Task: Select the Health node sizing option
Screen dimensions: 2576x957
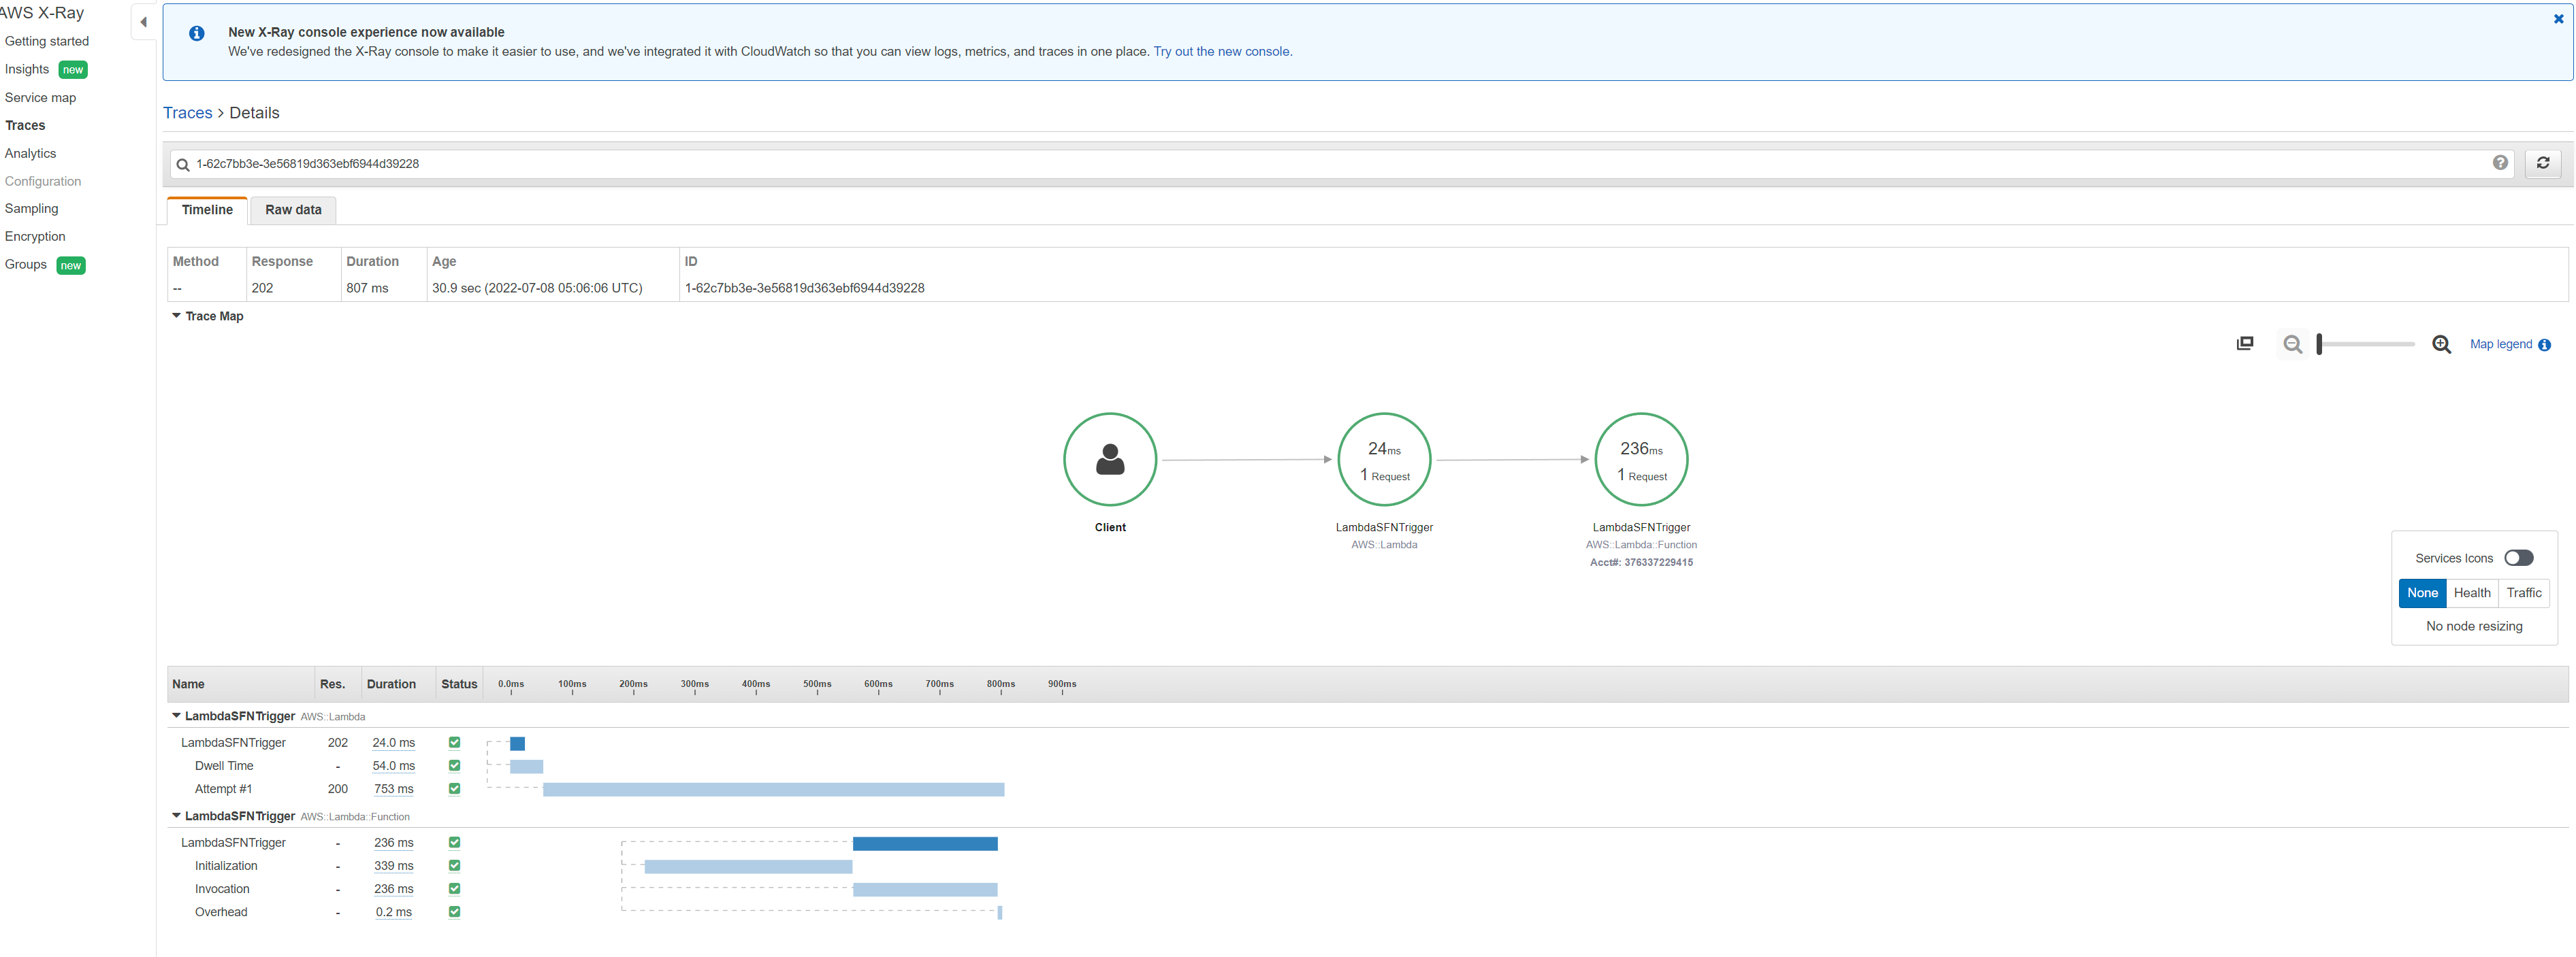Action: pos(2471,593)
